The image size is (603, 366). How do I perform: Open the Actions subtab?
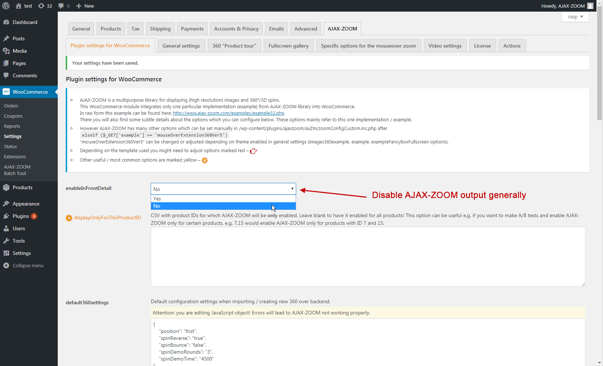click(512, 46)
